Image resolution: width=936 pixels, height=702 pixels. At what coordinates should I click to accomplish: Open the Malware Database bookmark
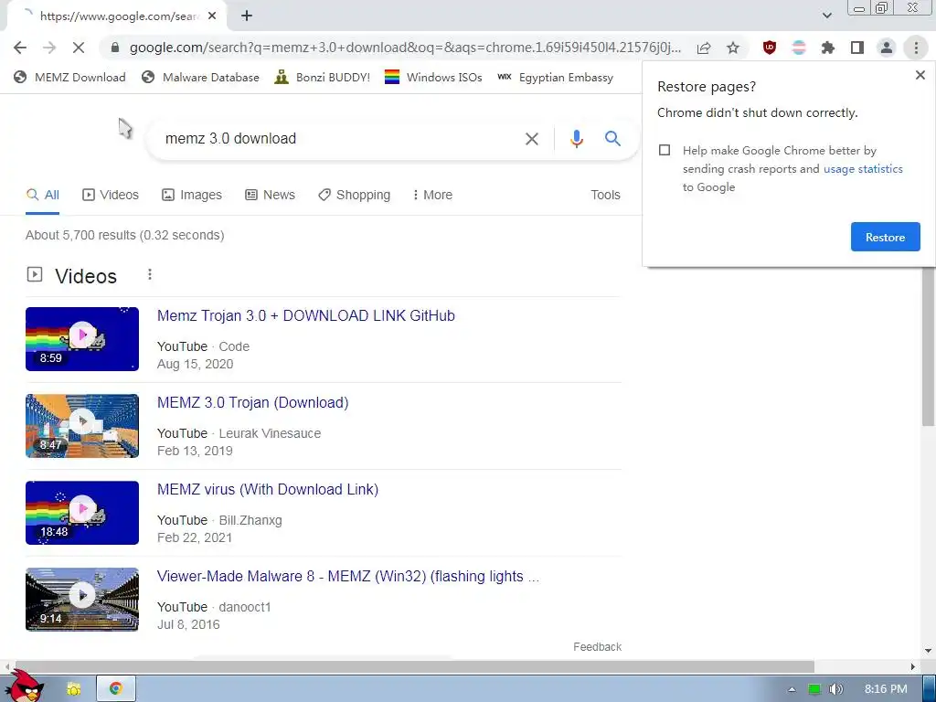click(x=200, y=77)
